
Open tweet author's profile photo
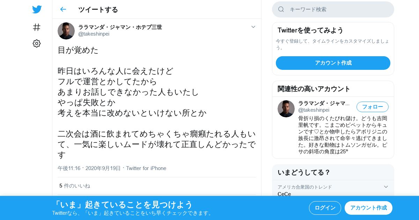point(66,31)
